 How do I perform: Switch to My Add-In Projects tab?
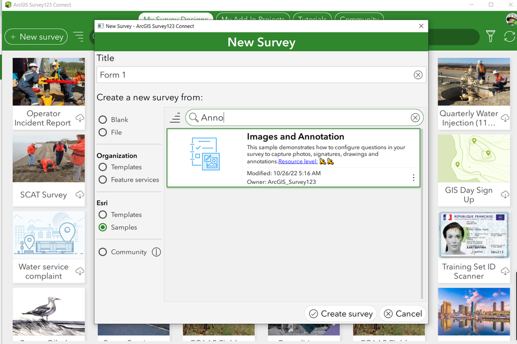pos(253,18)
